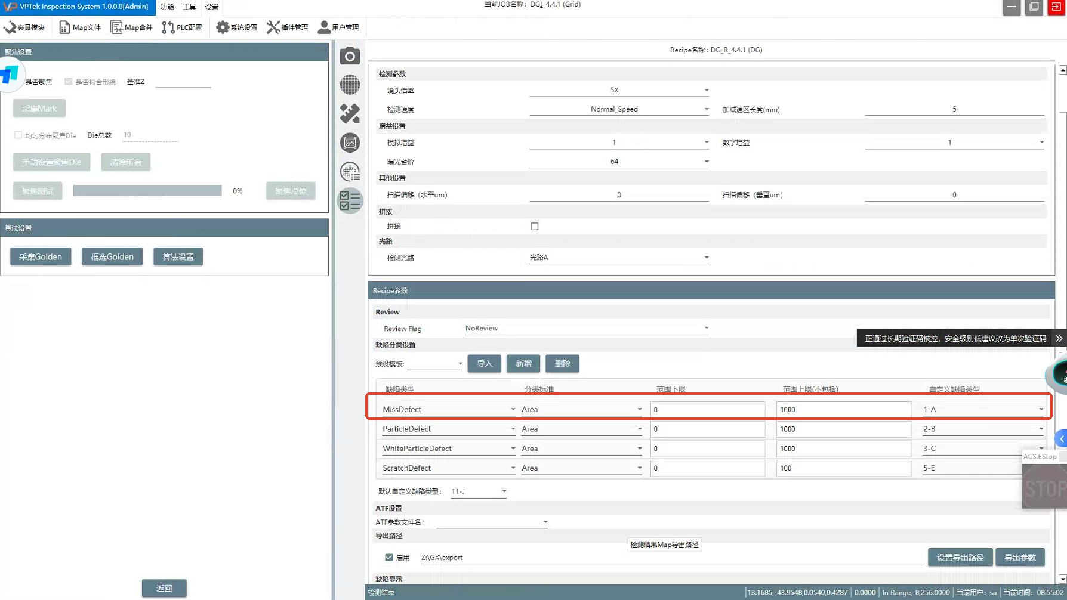Click the 设置导出路径 button
1067x600 pixels.
(960, 558)
